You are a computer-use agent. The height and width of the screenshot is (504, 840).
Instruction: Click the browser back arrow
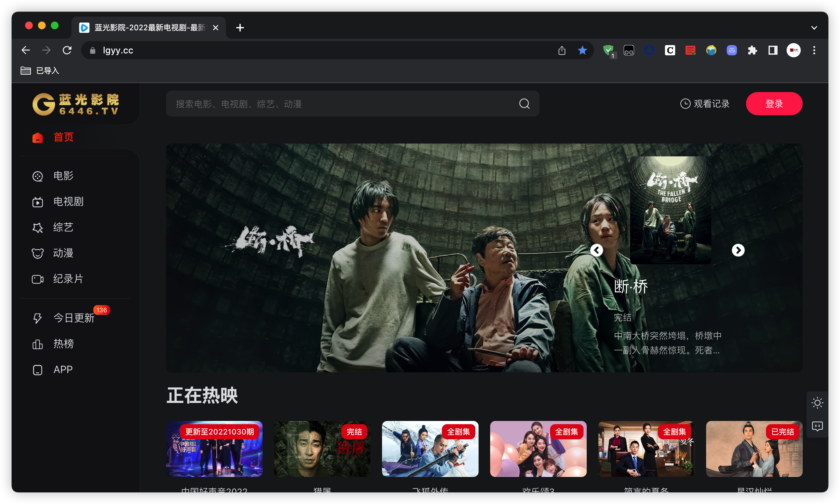point(26,50)
